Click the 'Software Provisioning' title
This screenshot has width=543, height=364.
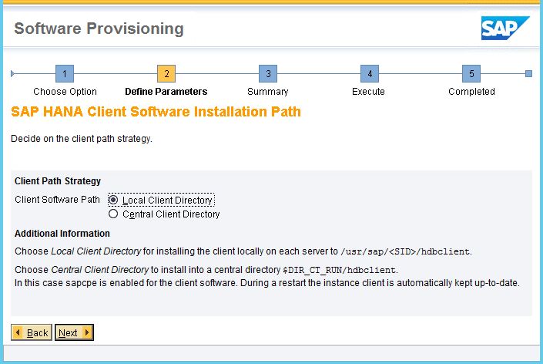pos(99,29)
